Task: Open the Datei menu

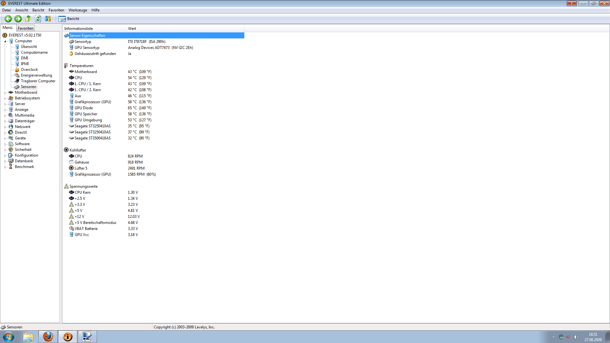Action: tap(6, 10)
